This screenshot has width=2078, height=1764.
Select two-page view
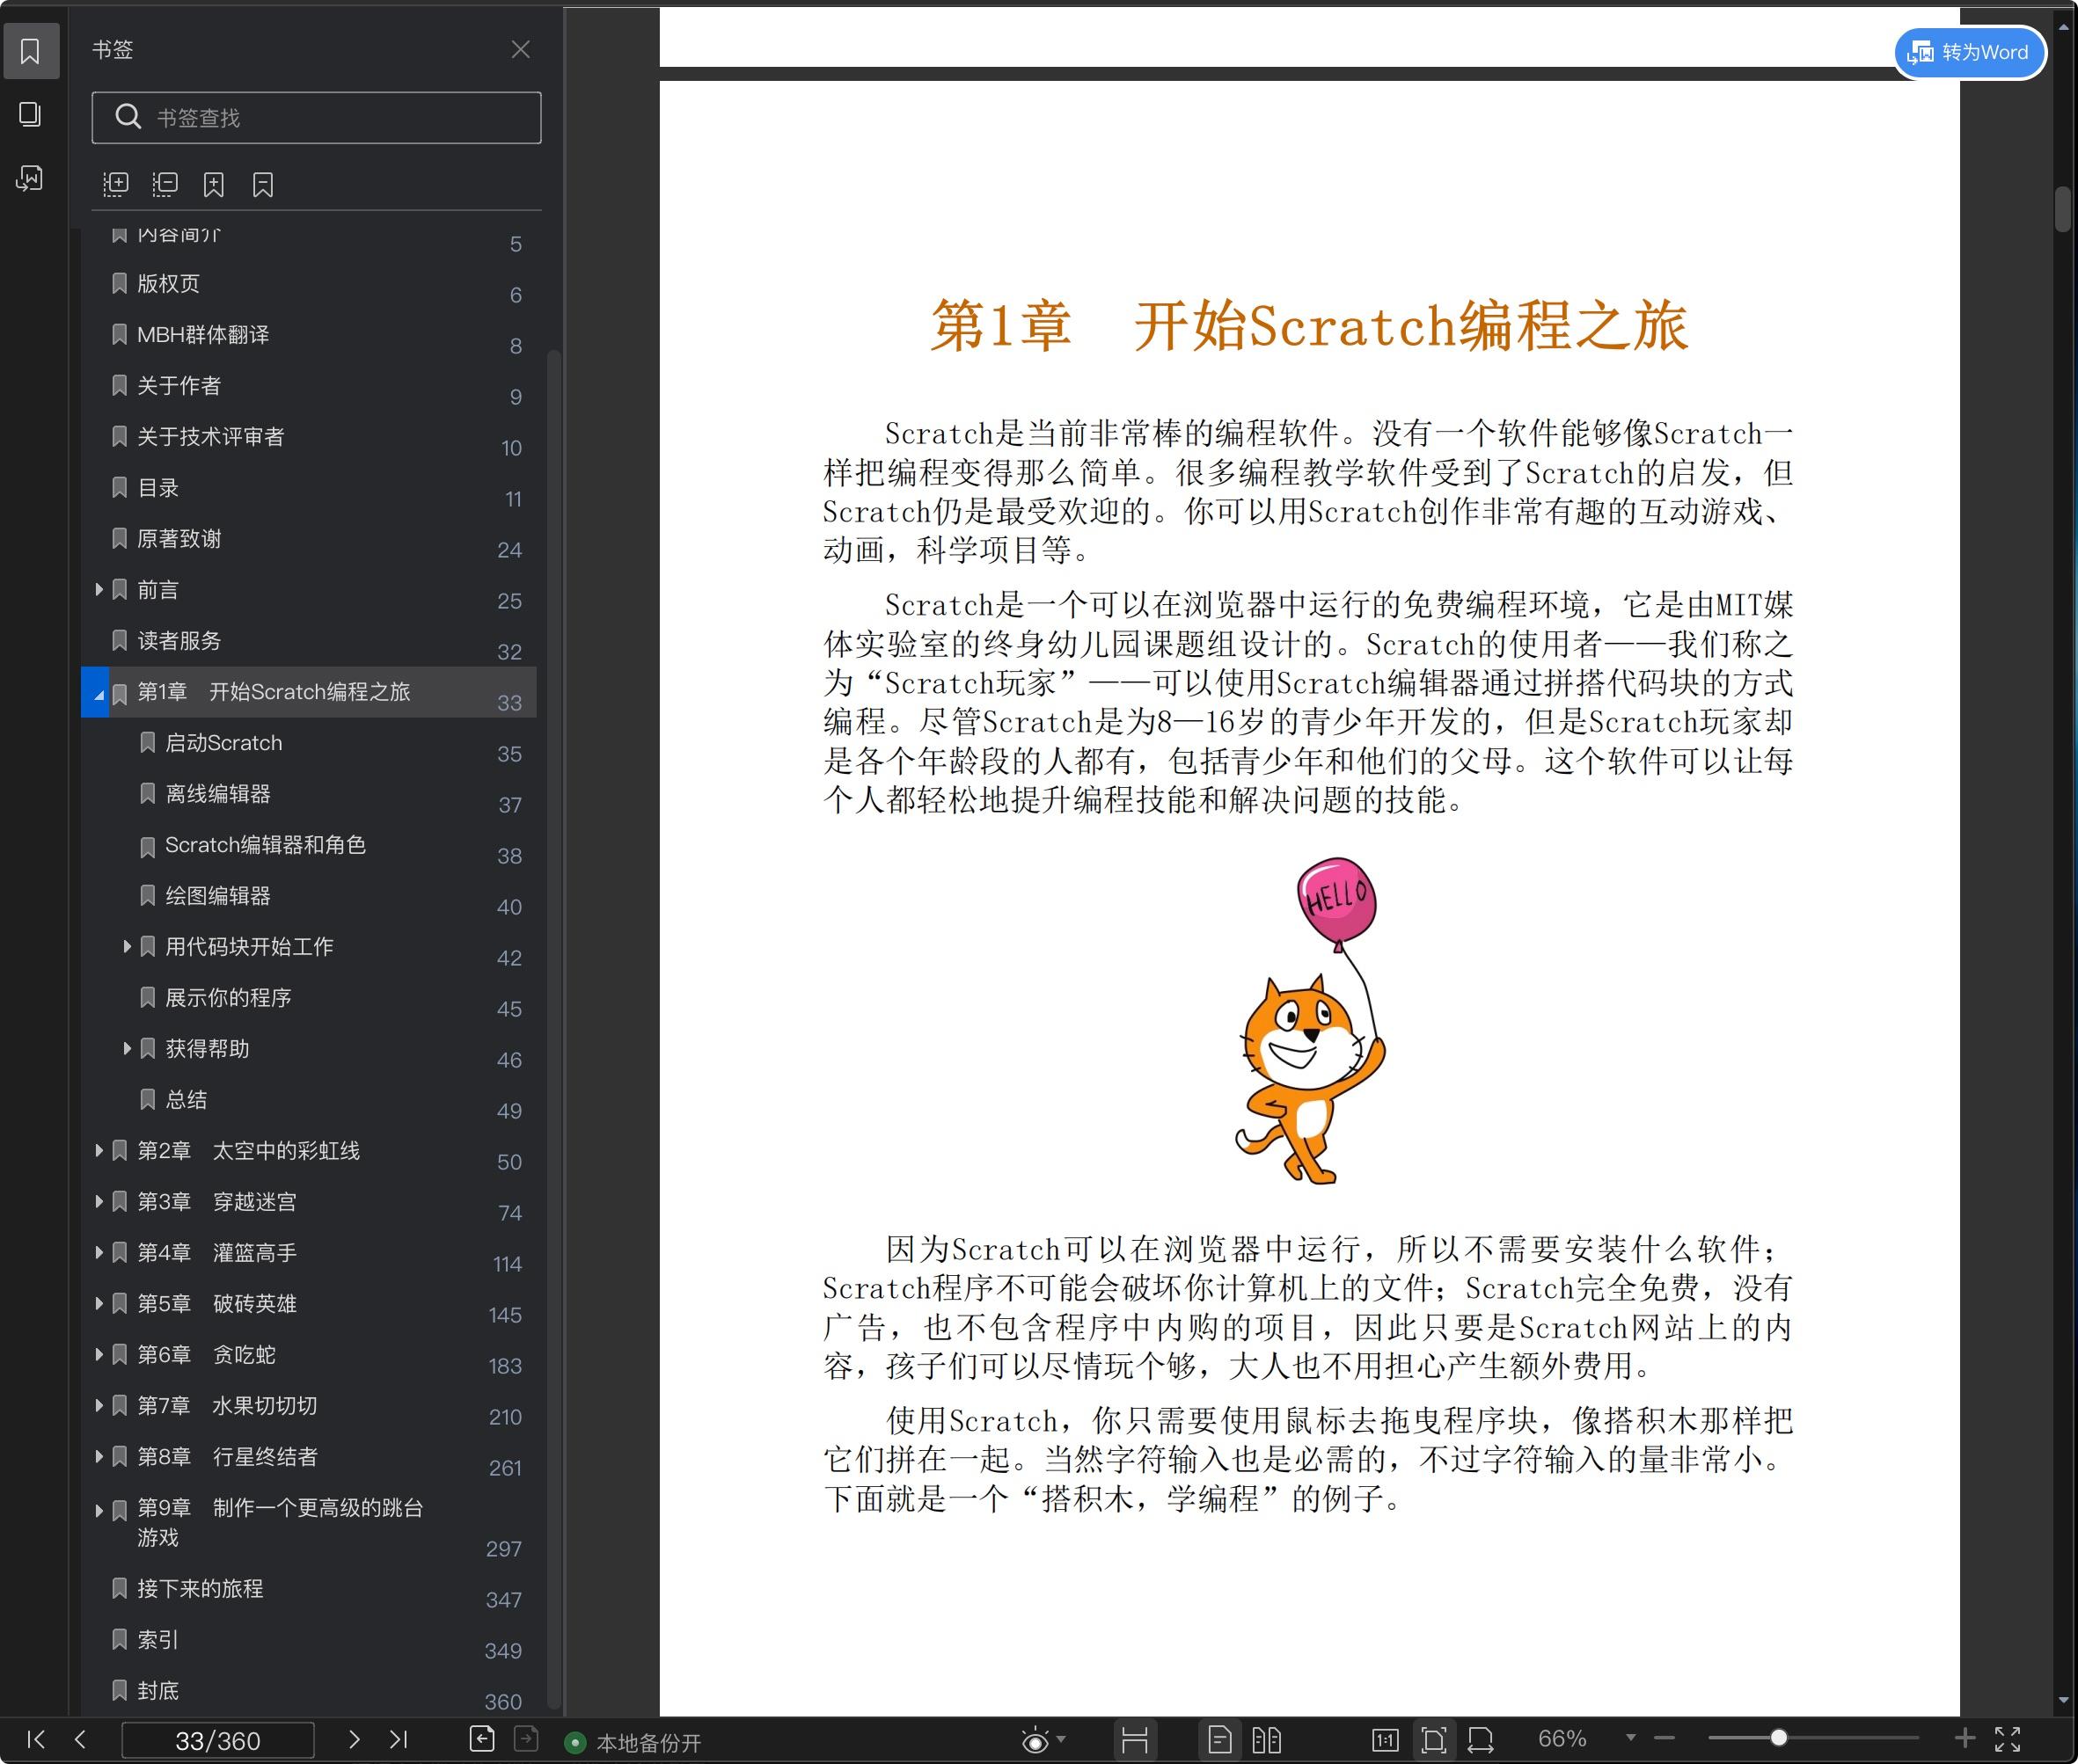[1267, 1740]
